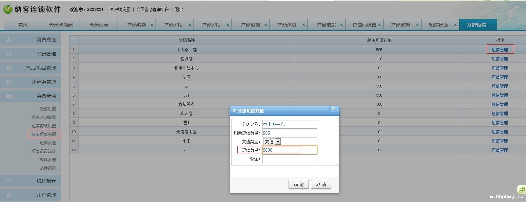The height and width of the screenshot is (202, 526).
Task: Click the gift icon beside 产品/礼品管理
Action: click(x=8, y=68)
